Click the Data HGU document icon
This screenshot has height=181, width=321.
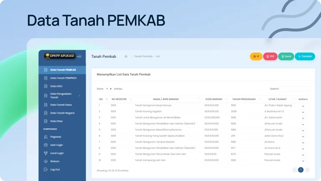pos(46,86)
